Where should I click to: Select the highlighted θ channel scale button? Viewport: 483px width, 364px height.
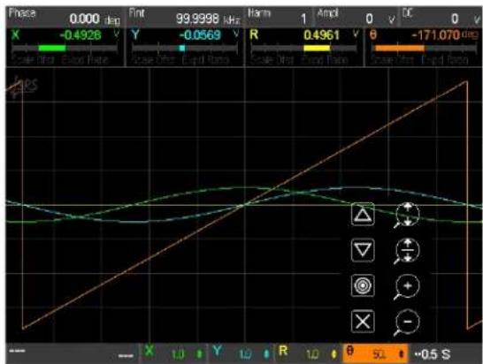[375, 353]
